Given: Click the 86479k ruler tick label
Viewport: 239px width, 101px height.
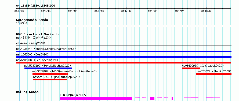Looking at the screenshot, I should point(180,11).
